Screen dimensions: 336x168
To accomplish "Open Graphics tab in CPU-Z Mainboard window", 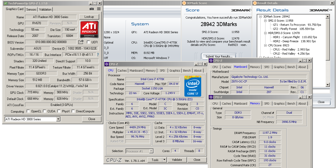I will coord(279,67).
